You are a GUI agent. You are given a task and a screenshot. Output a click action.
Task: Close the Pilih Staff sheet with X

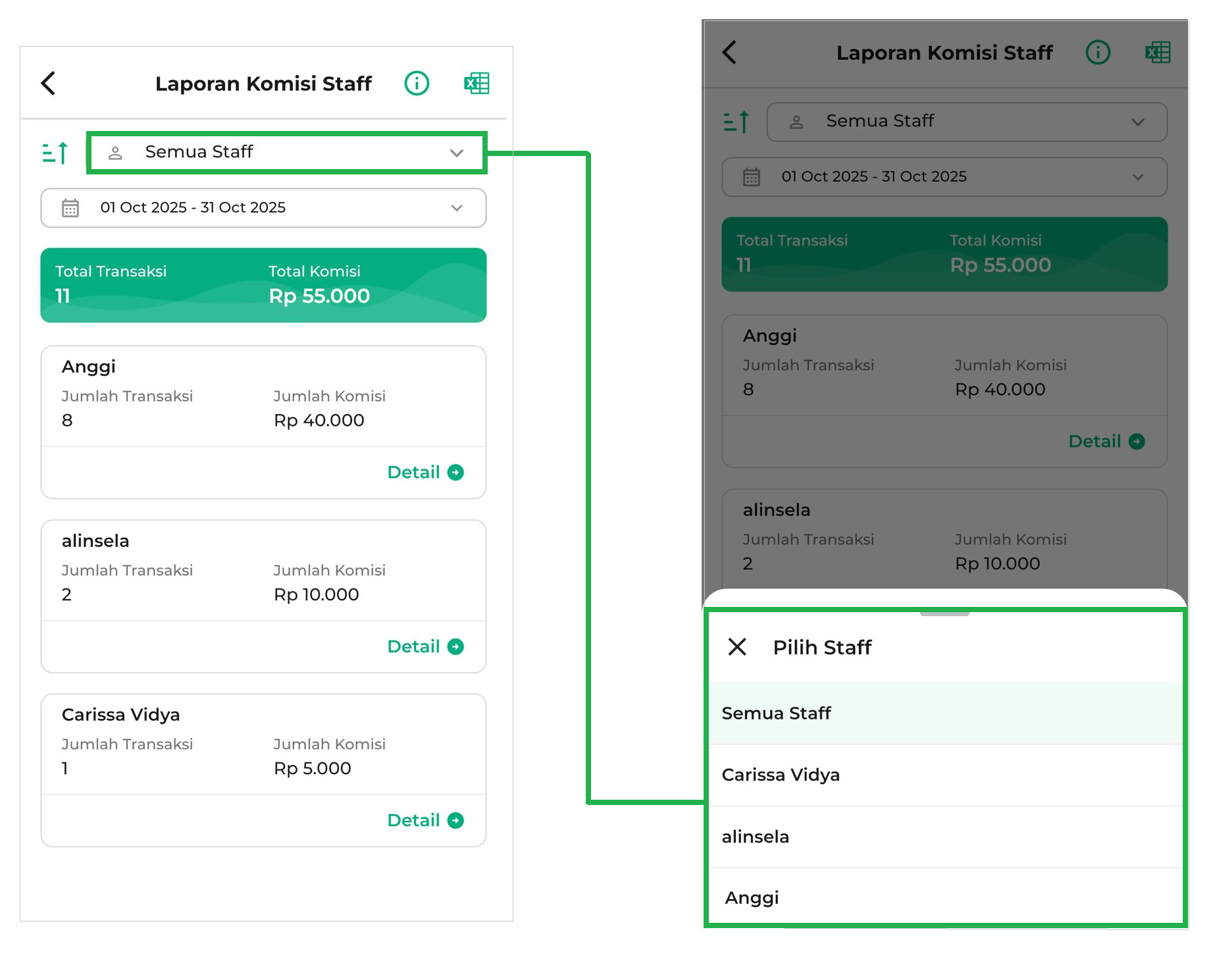737,647
